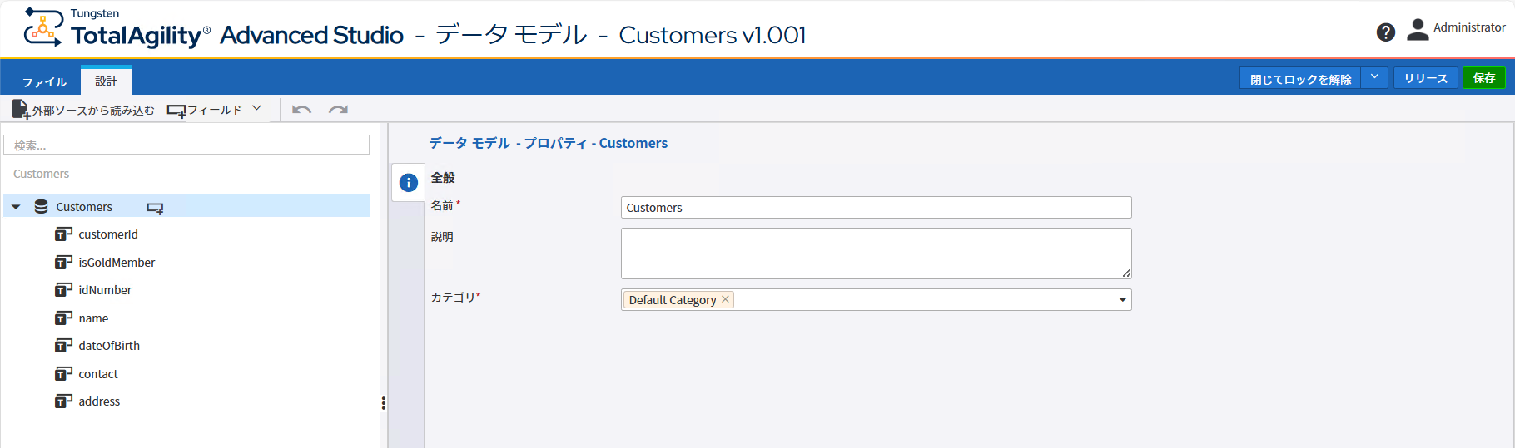Open the ファイル tab
This screenshot has width=1515, height=448.
pyautogui.click(x=44, y=81)
